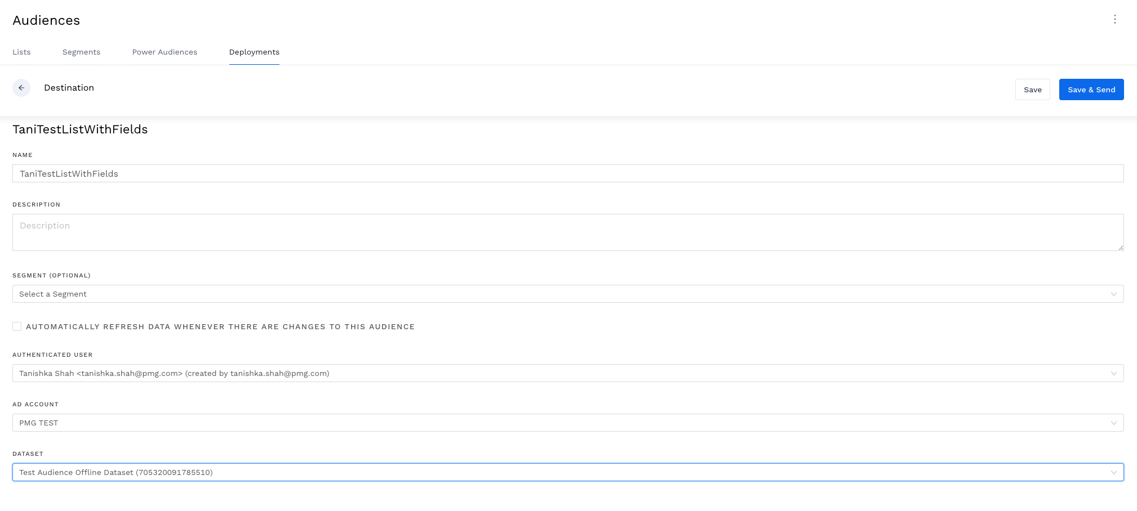Viewport: 1137px width, 511px height.
Task: Open the three-dot overflow menu
Action: (1115, 19)
